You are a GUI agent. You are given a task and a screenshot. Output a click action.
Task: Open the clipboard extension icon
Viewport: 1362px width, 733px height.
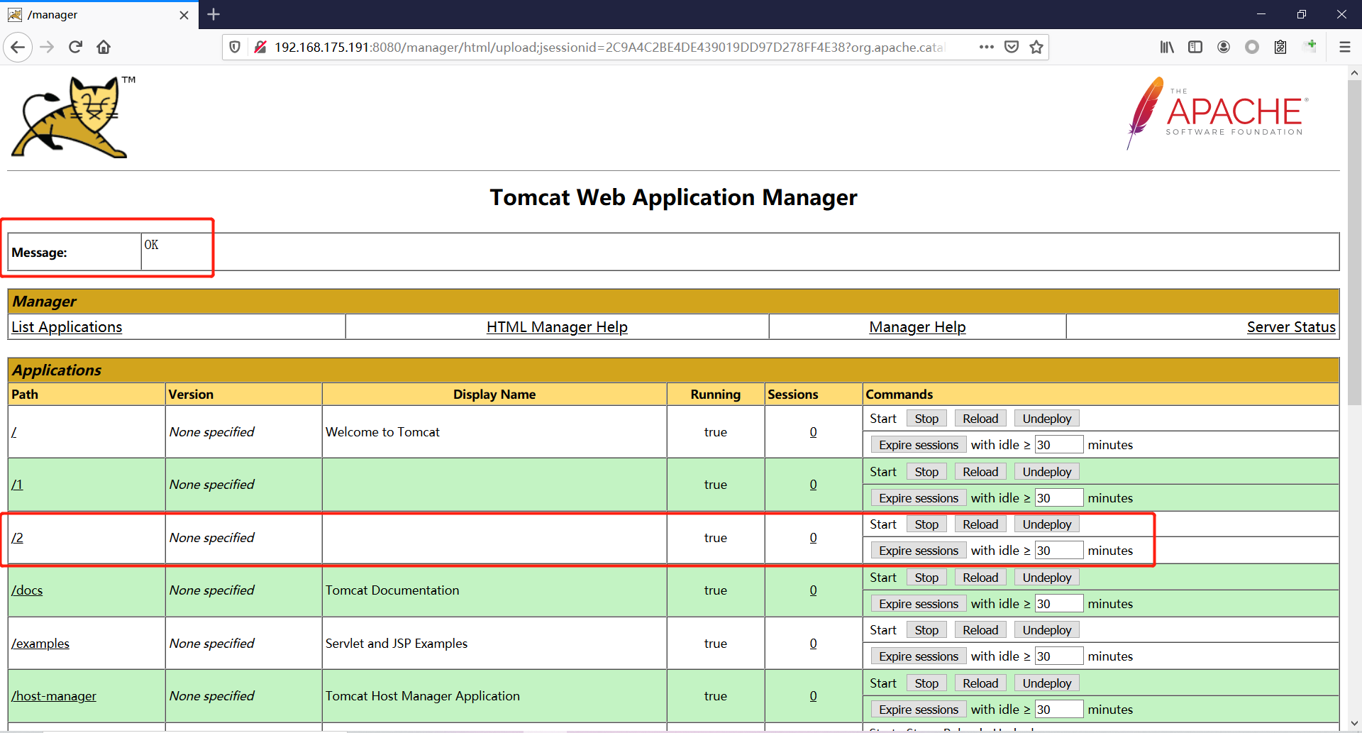(1280, 48)
